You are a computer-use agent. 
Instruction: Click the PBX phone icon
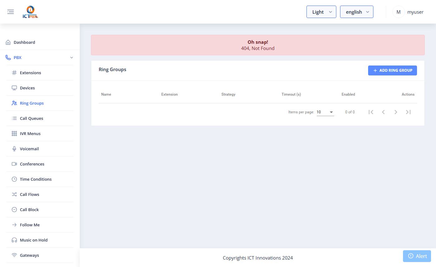coord(8,57)
